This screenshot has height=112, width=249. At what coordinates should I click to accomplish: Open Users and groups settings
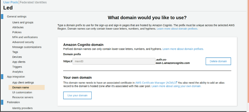pyautogui.click(x=23, y=22)
